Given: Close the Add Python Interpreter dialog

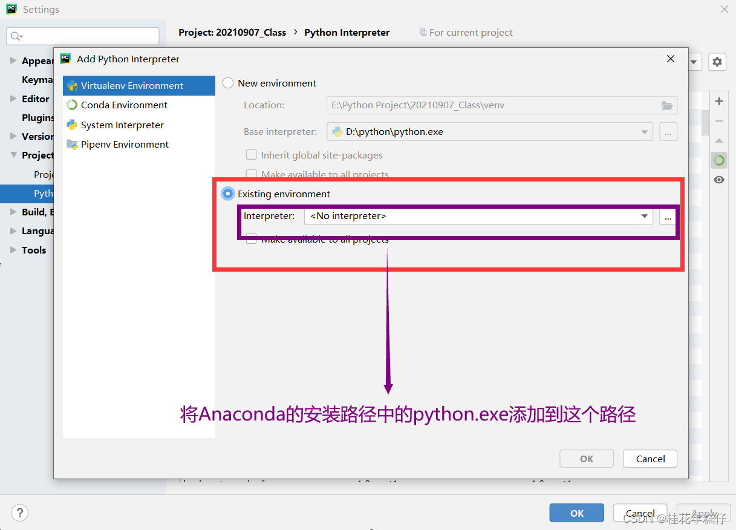Looking at the screenshot, I should (x=670, y=59).
